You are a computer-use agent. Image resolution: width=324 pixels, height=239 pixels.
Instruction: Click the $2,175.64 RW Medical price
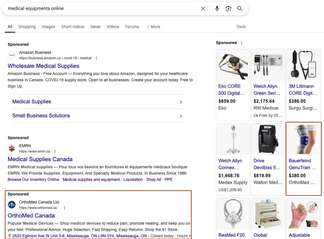[264, 101]
